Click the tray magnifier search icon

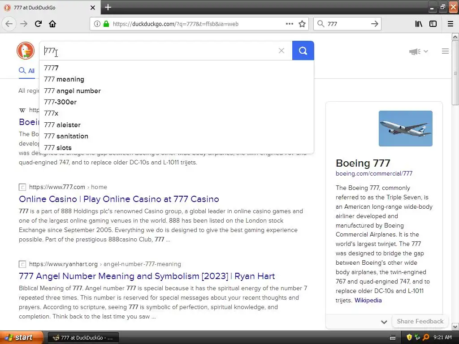click(426, 337)
